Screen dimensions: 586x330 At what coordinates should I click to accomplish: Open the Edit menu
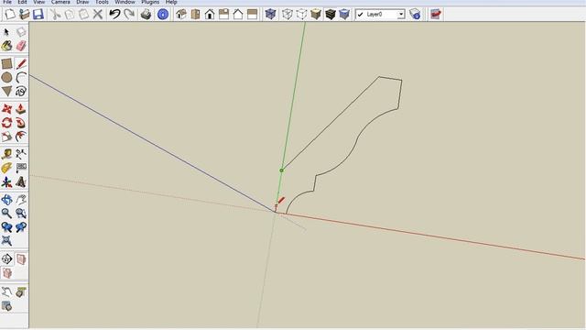tap(22, 2)
